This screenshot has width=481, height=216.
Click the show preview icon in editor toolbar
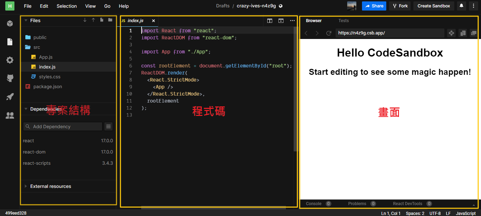coord(281,21)
